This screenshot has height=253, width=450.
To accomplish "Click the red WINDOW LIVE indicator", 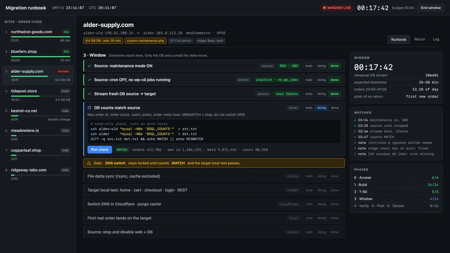I will [x=337, y=8].
